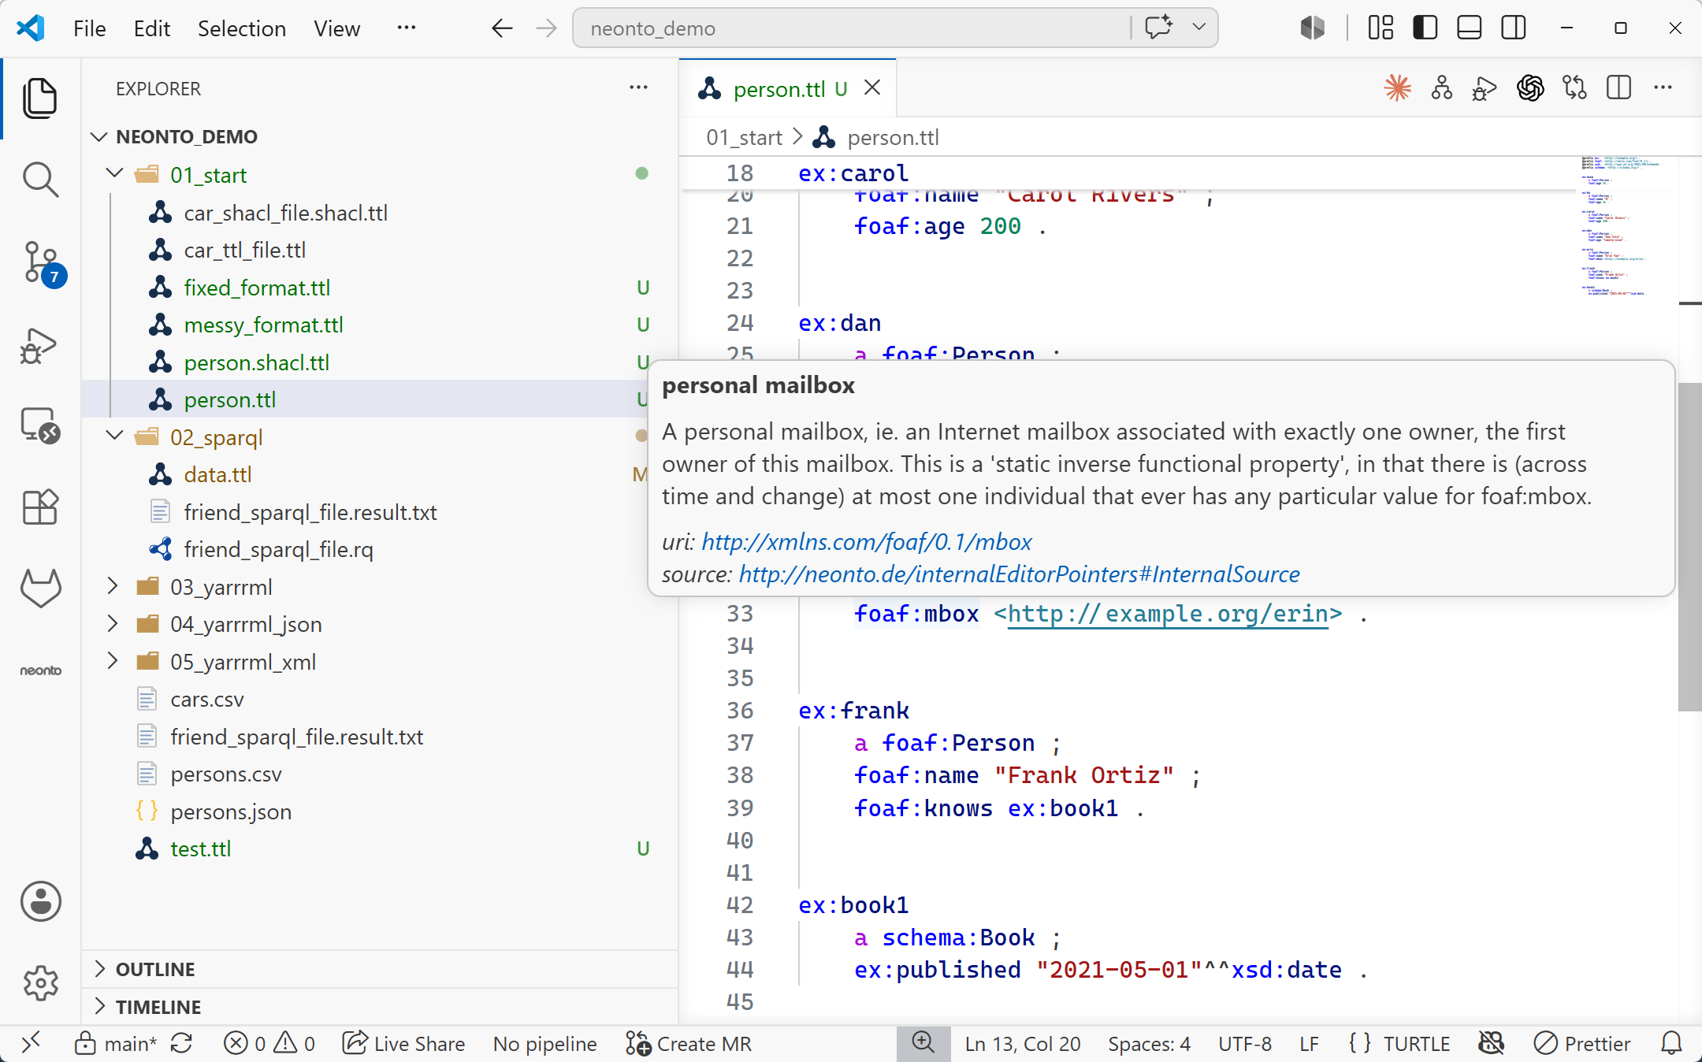The height and width of the screenshot is (1062, 1702).
Task: Open Run and Debug view
Action: point(40,345)
